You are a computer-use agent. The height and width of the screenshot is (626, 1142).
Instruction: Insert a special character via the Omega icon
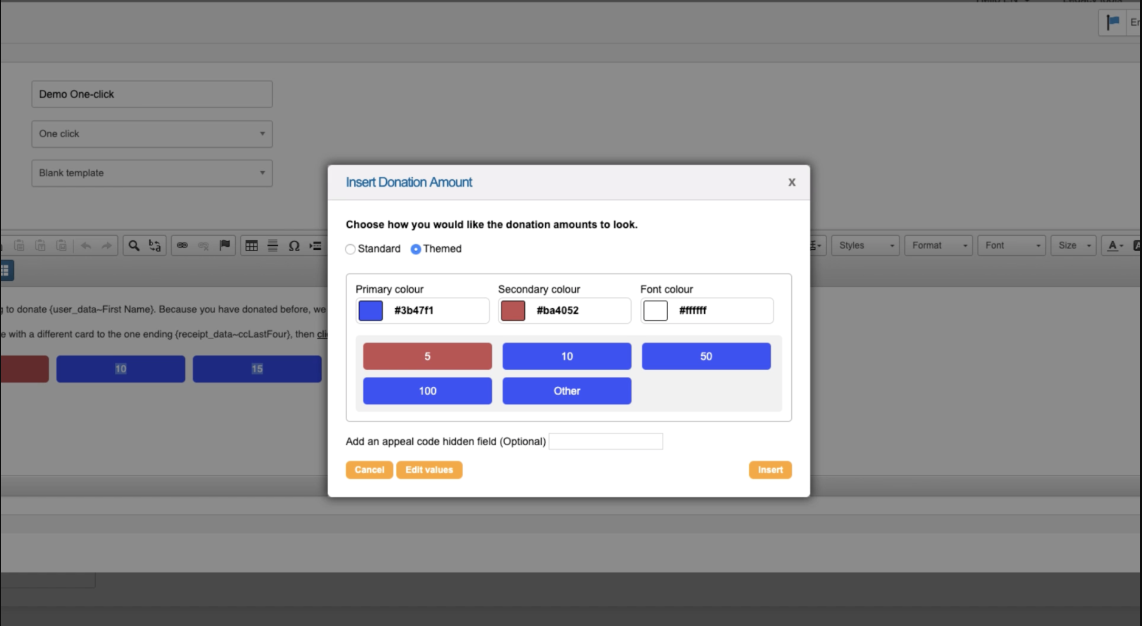click(x=294, y=245)
